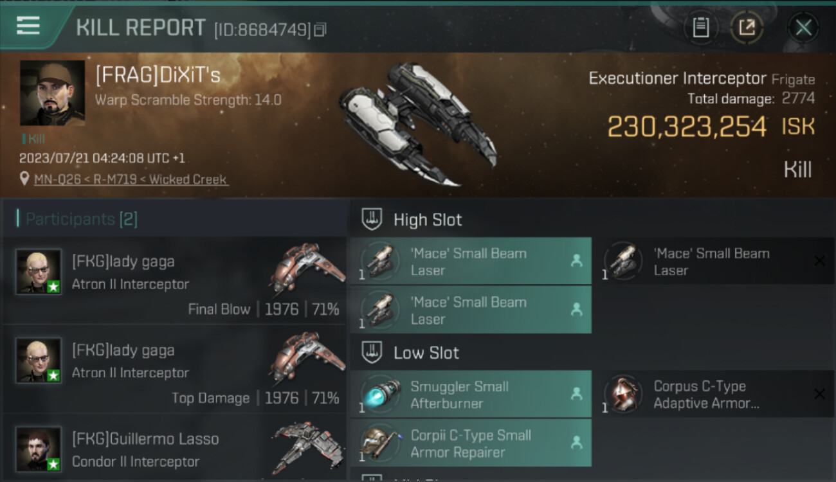
Task: Click the Corpus C-Type Adaptive Armor icon
Action: click(623, 394)
